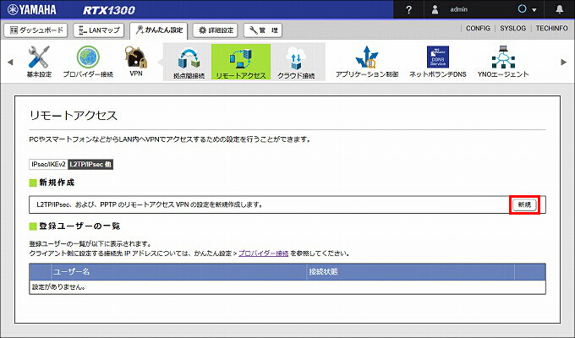This screenshot has height=338, width=575.
Task: Open the TECHINFO link
Action: [552, 28]
